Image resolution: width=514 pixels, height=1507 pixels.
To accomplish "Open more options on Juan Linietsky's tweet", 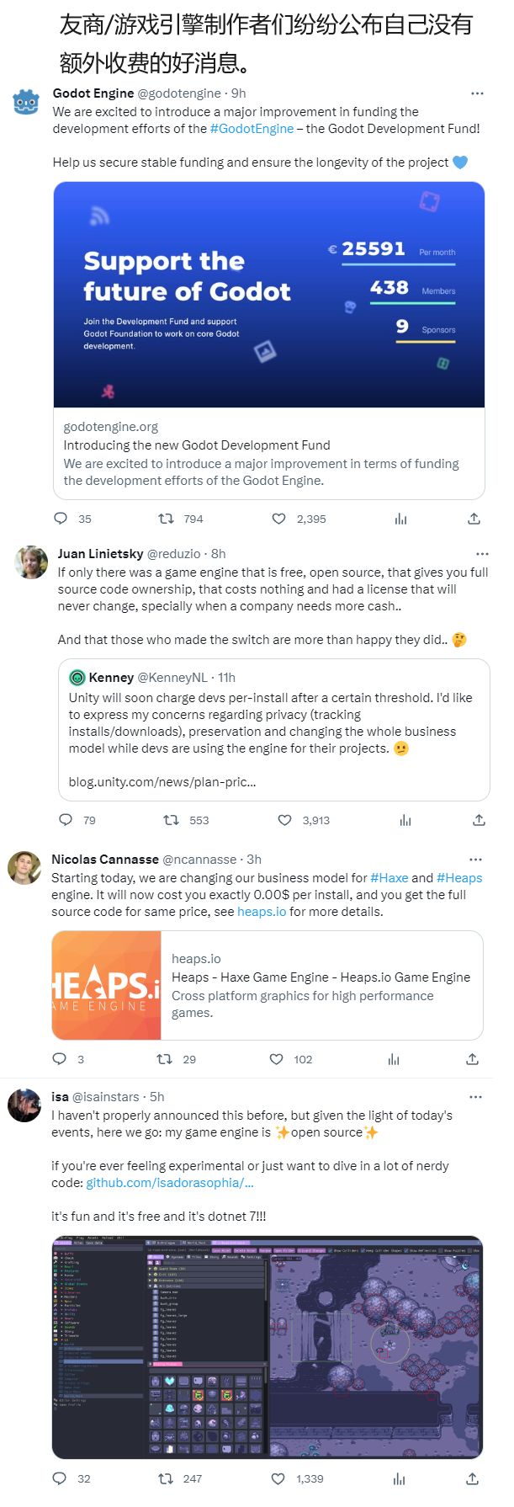I will point(482,554).
